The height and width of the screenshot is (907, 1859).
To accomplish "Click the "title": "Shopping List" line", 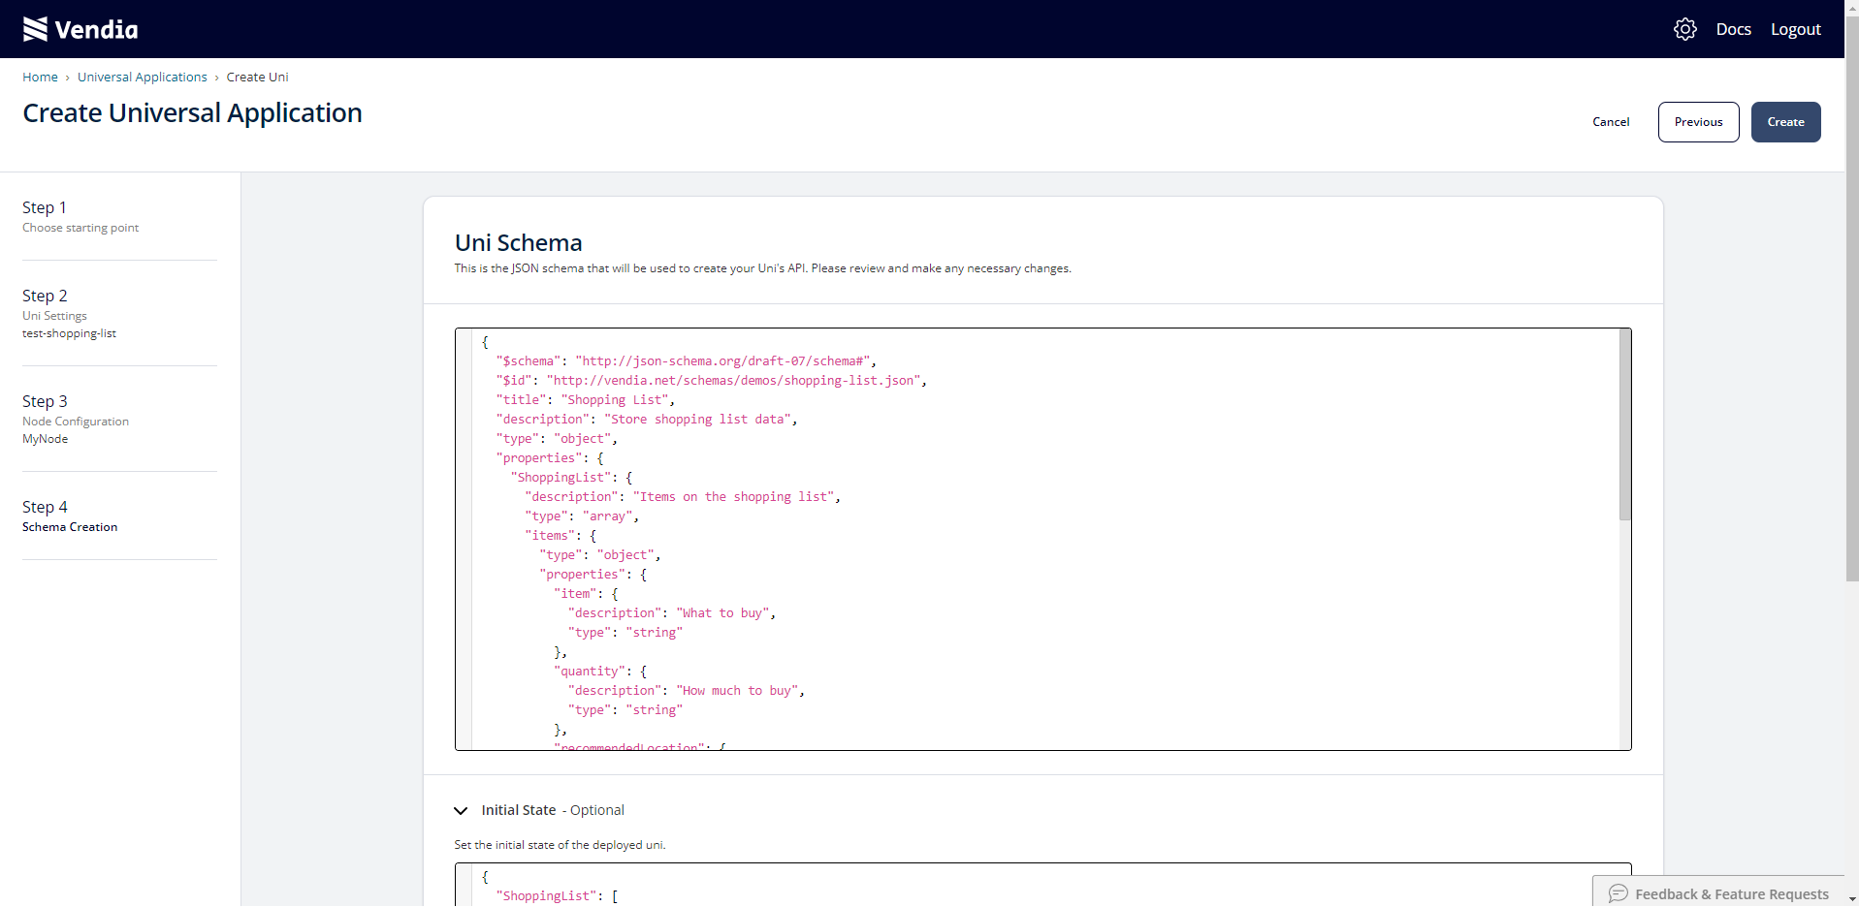I will tap(586, 399).
